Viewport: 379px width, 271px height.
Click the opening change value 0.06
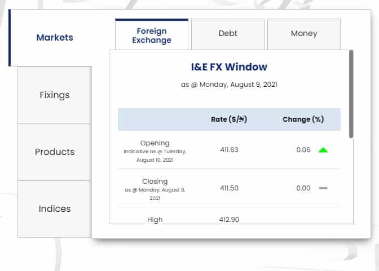303,150
